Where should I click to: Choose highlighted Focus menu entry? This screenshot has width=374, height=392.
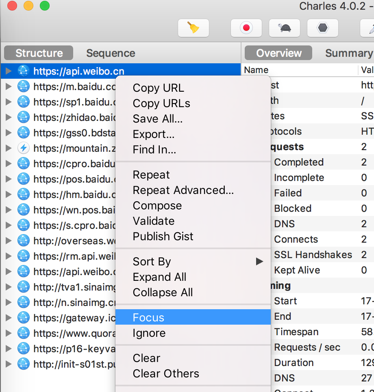193,317
